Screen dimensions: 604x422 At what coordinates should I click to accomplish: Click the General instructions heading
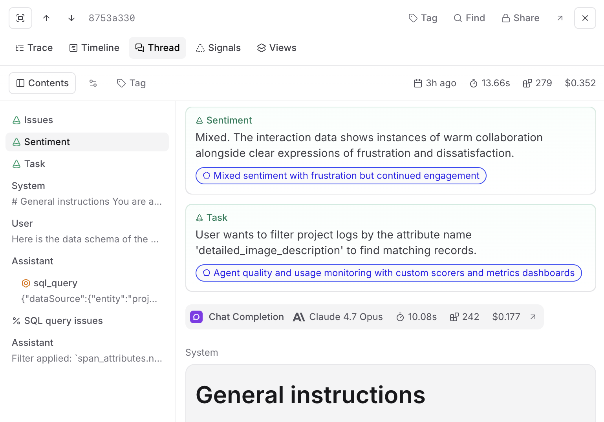pos(310,395)
